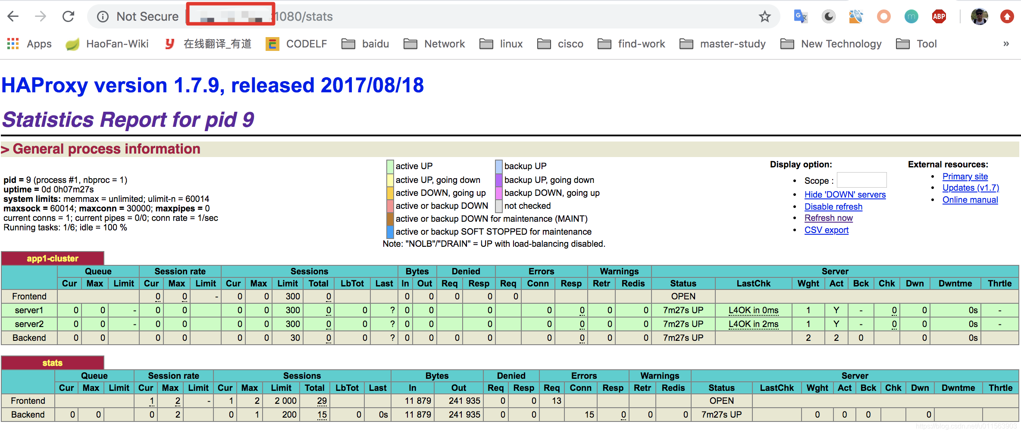Open the Adblock Plus ABP extension
Screen dimensions: 1021x434
(x=939, y=16)
